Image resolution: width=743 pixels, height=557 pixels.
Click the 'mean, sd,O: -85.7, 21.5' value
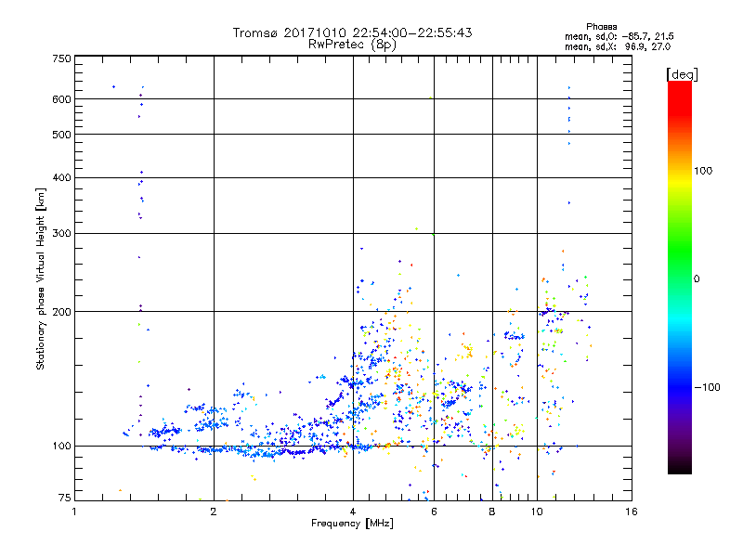(x=619, y=36)
